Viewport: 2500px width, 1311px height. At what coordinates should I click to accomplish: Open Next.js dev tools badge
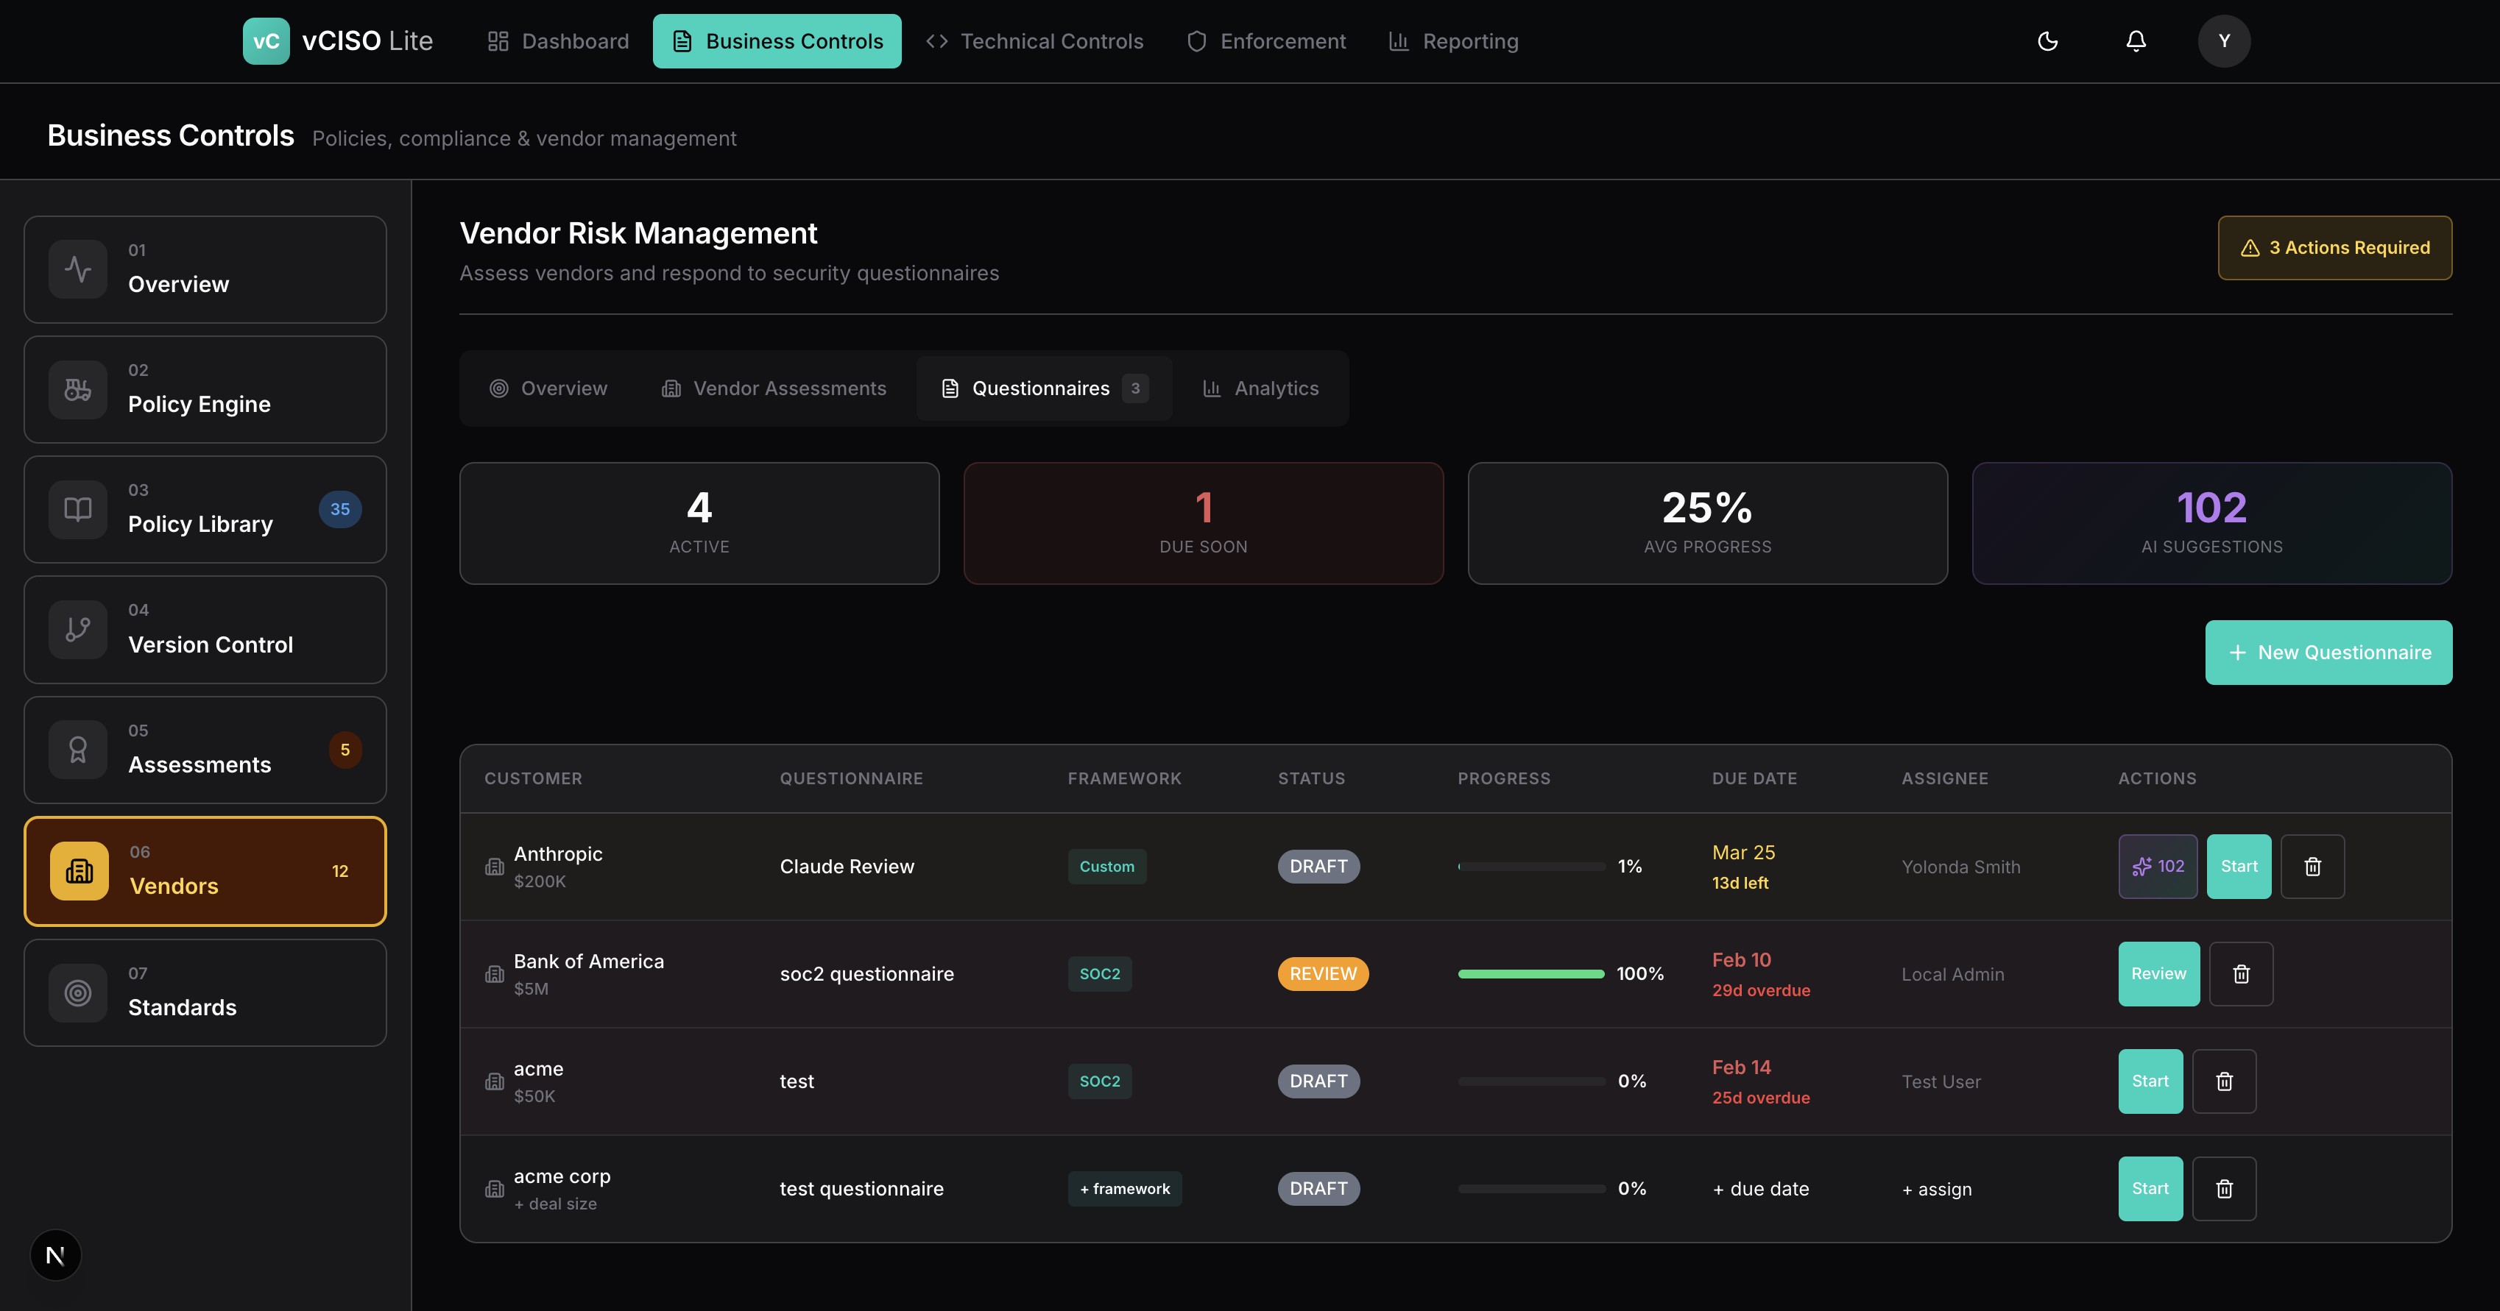point(55,1256)
